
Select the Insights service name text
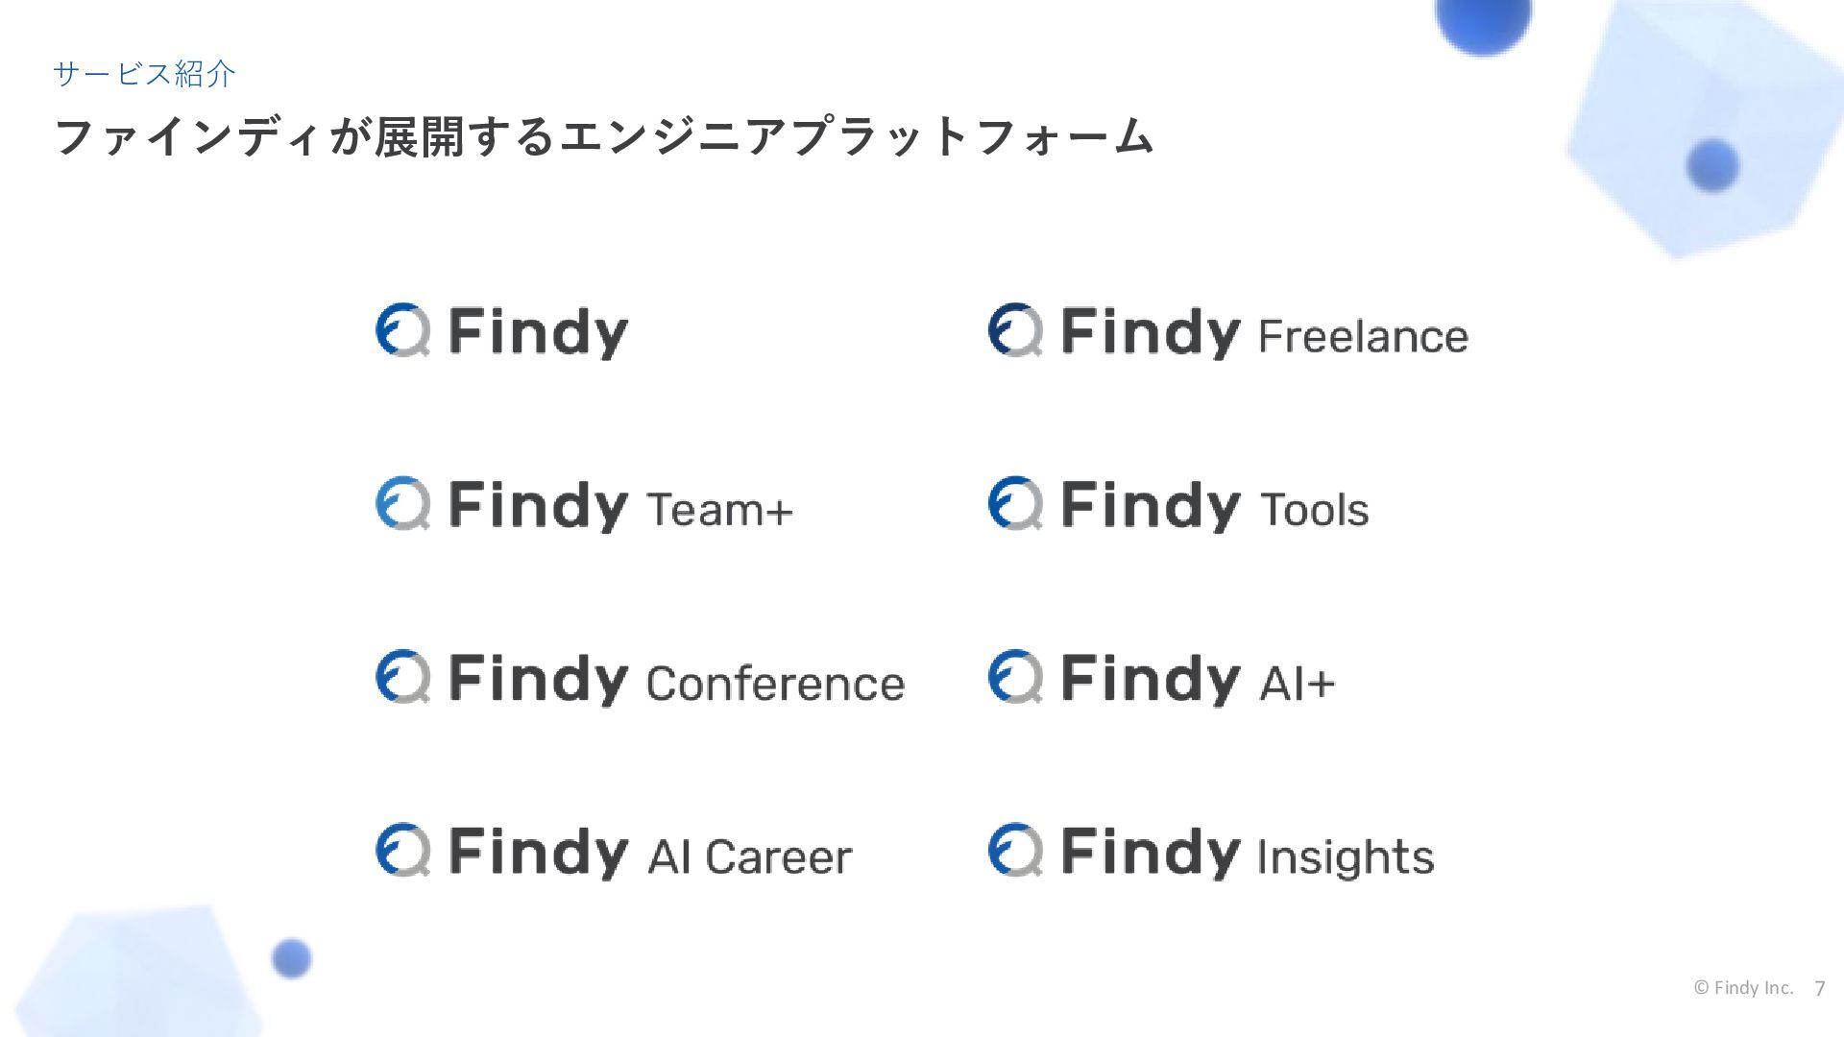(1346, 857)
